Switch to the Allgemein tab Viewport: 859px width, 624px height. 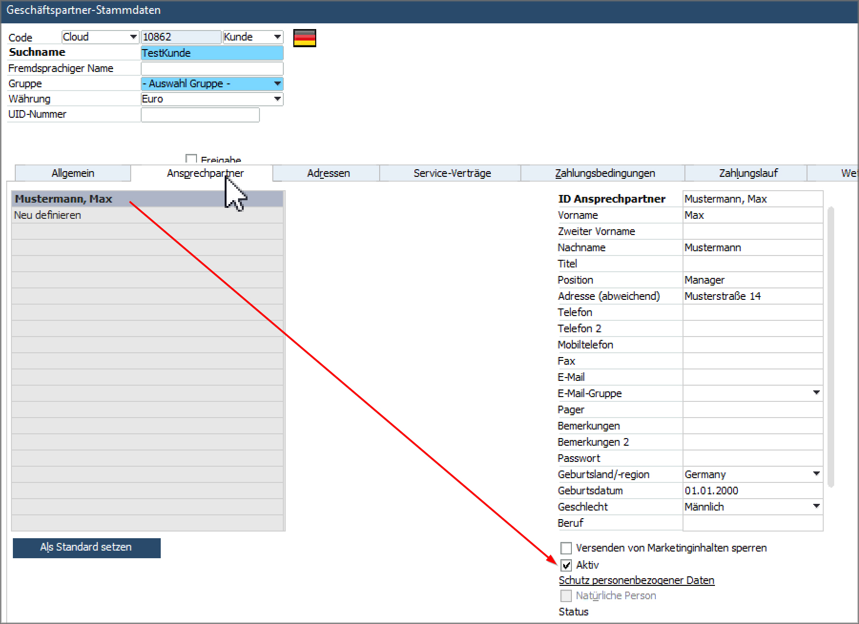[73, 174]
